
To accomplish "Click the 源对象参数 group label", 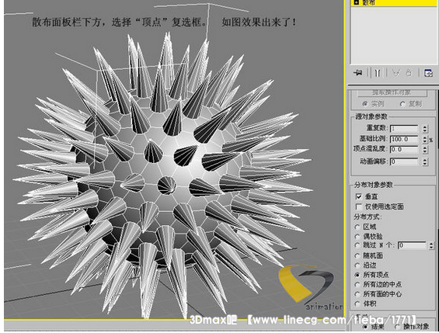I will 371,116.
